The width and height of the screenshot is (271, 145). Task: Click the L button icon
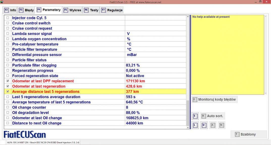click(195, 125)
